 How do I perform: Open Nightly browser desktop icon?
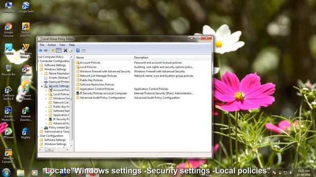[26, 133]
